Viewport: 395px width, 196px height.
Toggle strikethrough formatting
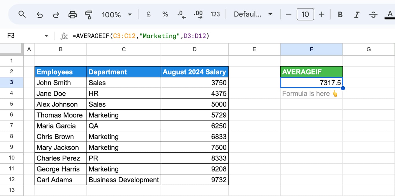tap(373, 14)
